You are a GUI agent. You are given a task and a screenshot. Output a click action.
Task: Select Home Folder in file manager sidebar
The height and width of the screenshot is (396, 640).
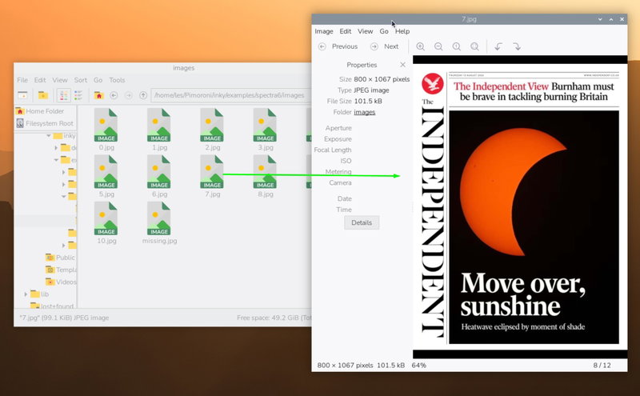(x=46, y=111)
